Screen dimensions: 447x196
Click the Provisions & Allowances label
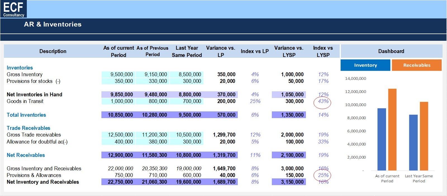click(x=34, y=175)
